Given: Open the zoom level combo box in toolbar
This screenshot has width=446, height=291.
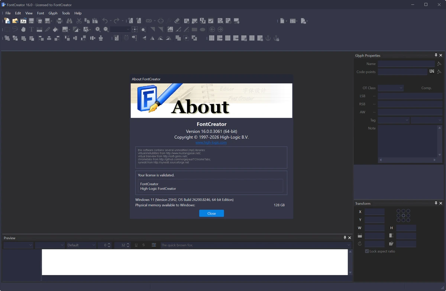Looking at the screenshot, I should [x=120, y=29].
